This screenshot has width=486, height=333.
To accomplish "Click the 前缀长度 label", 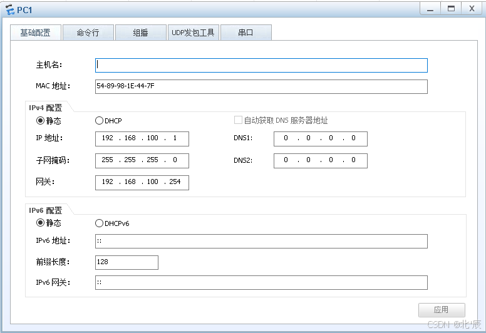I will pos(53,262).
